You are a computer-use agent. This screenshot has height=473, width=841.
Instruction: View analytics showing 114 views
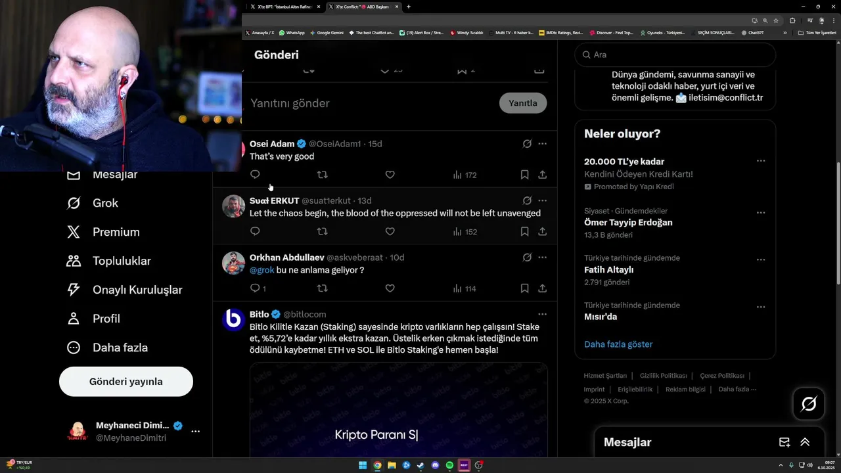pos(465,288)
